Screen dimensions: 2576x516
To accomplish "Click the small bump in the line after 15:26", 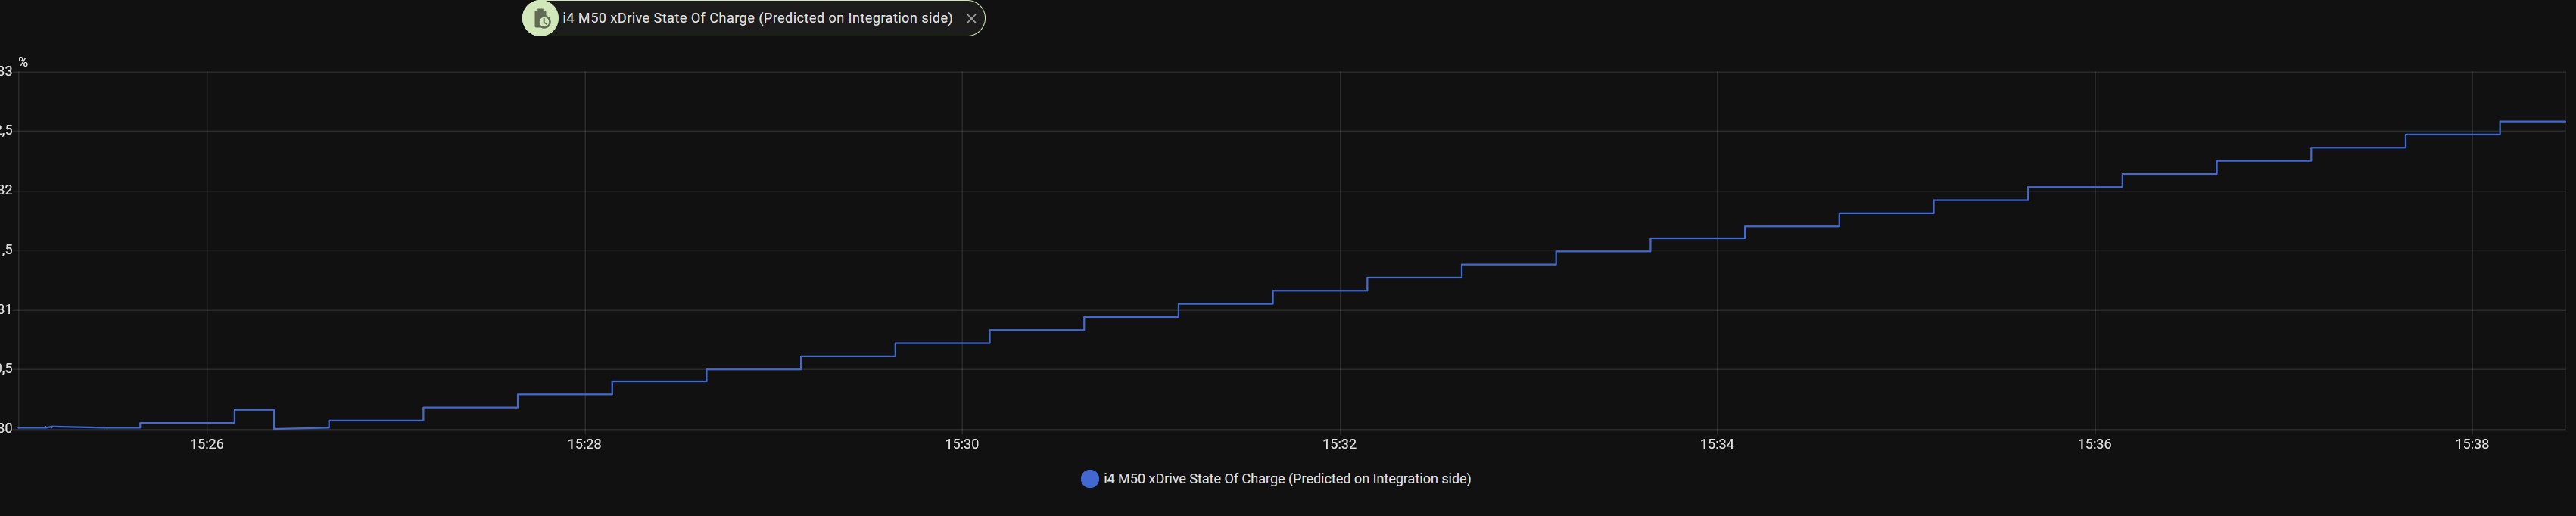I will click(254, 410).
